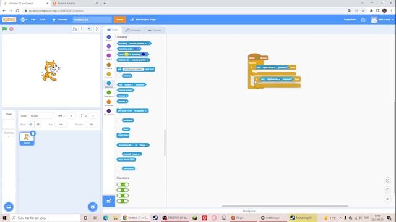Open Steam from the taskbar
This screenshot has width=396, height=222.
[155, 218]
